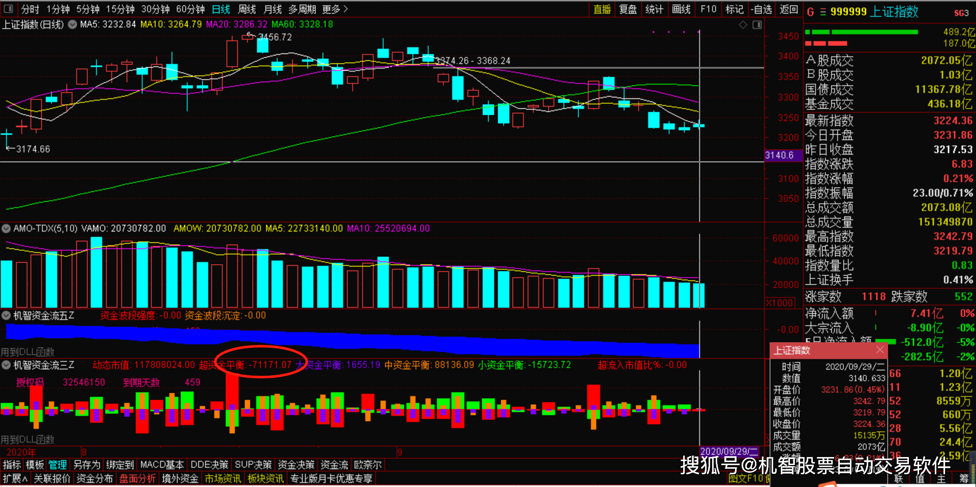The width and height of the screenshot is (976, 487).
Task: Open the 机智资金流五Z indicator dropdown
Action: point(6,315)
